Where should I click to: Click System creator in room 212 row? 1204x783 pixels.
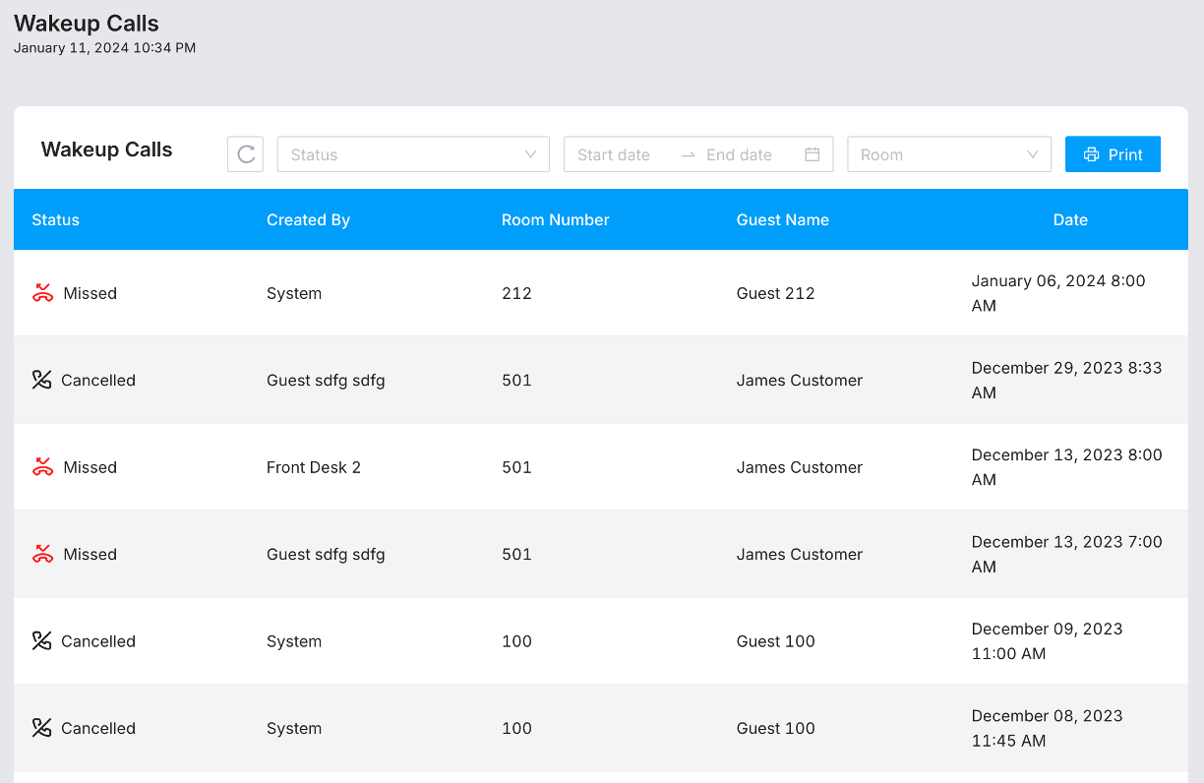coord(294,293)
